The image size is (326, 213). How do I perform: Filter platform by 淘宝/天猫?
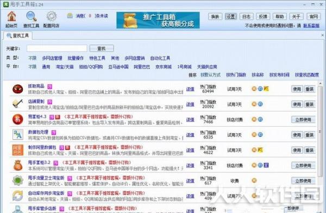click(65, 67)
